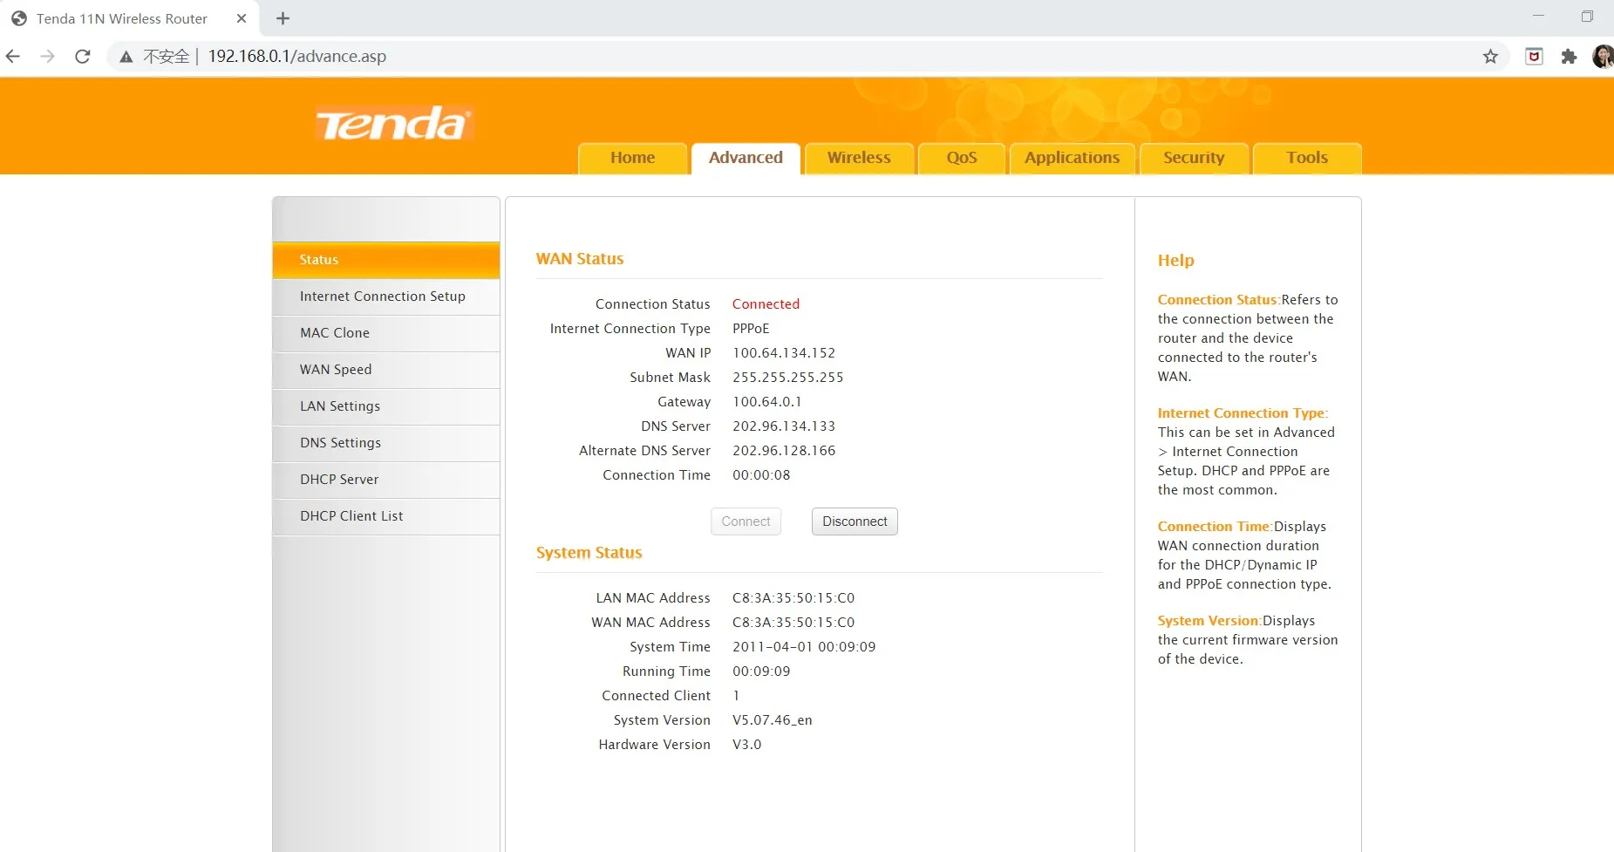
Task: Open the browser extensions puzzle icon
Action: pos(1569,57)
